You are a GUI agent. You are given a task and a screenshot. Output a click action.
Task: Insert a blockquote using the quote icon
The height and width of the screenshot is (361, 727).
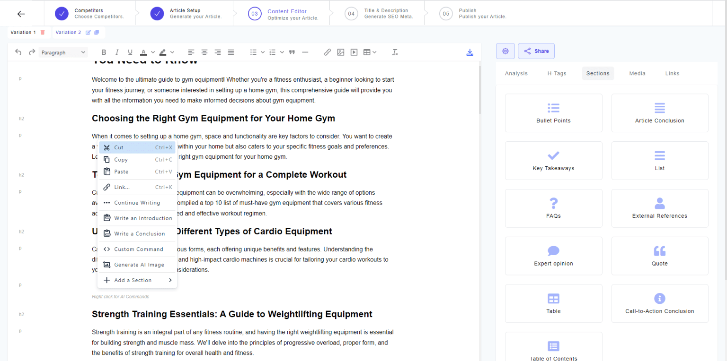point(292,52)
